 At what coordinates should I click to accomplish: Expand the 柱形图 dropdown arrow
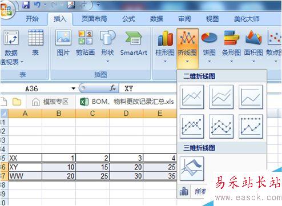pos(165,61)
